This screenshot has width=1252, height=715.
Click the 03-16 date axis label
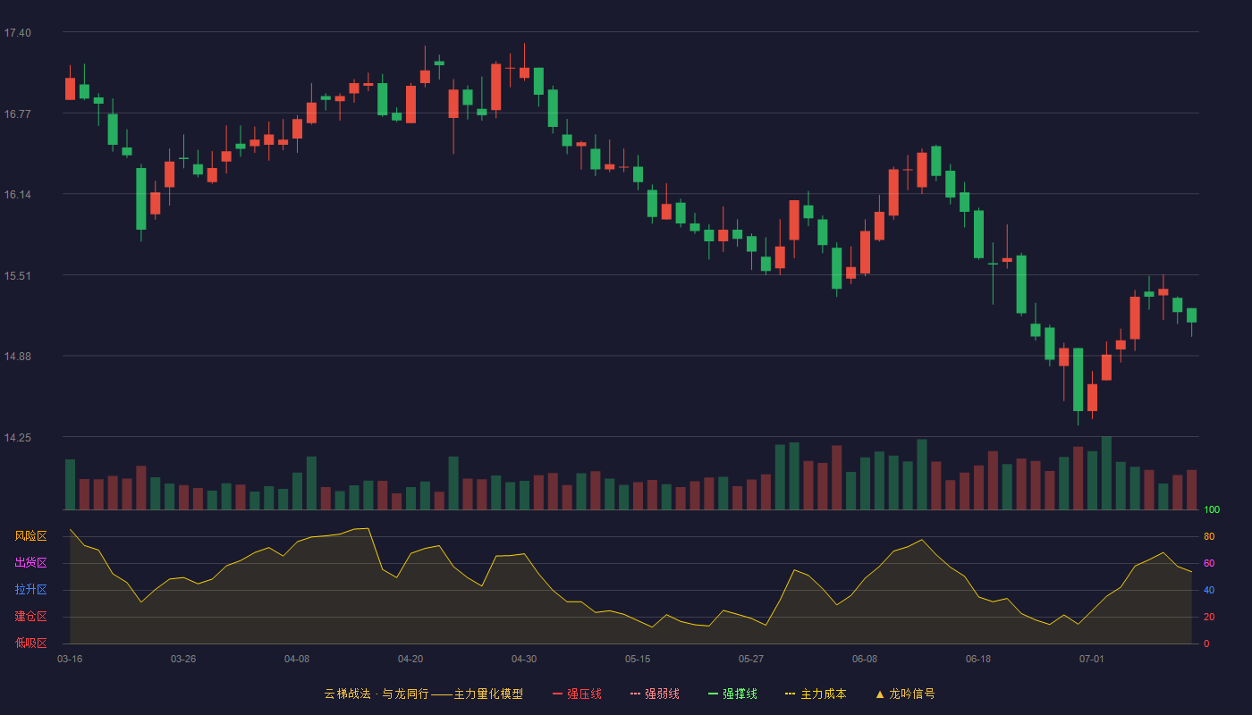(70, 659)
